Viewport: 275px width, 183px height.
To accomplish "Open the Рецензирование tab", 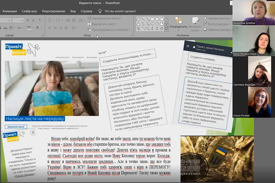I will 54,11.
